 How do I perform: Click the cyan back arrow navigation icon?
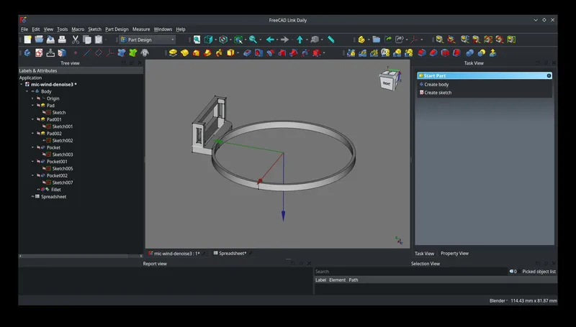tap(271, 40)
